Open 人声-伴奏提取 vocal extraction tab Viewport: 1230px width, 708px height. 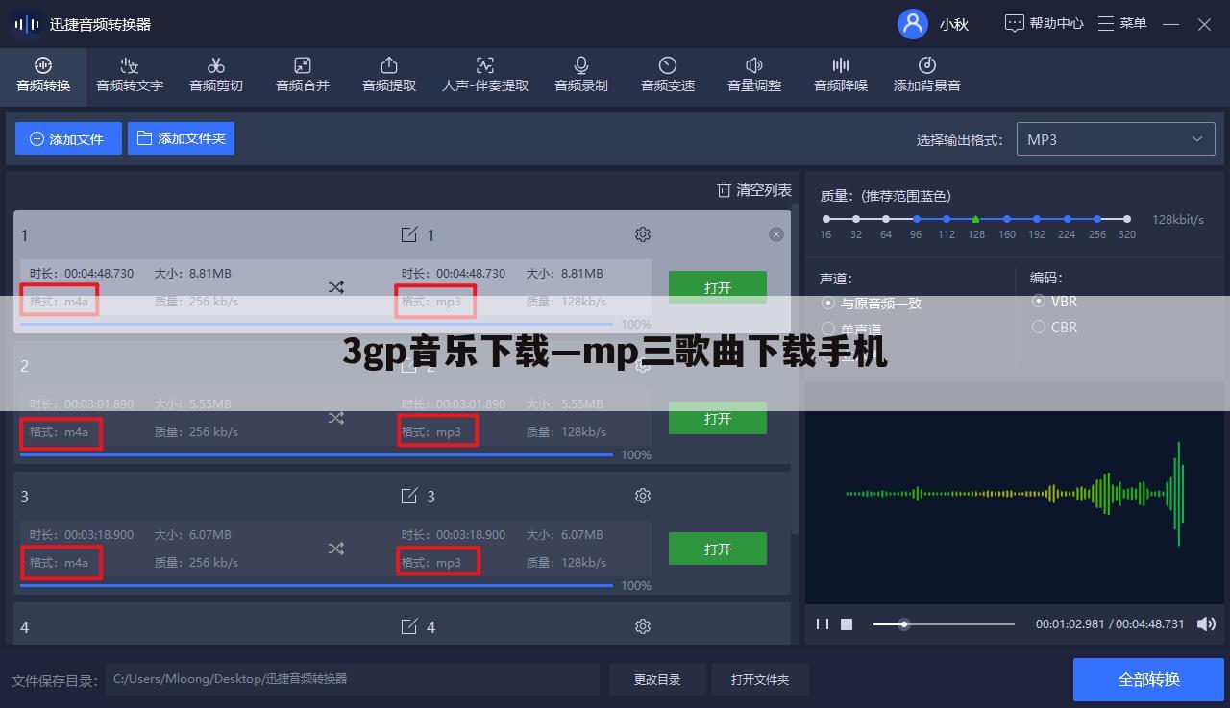pyautogui.click(x=485, y=74)
